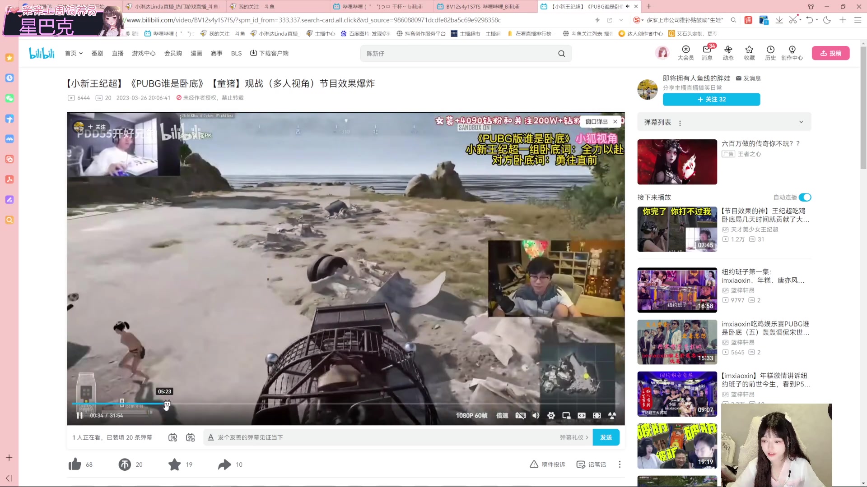Open browser translate 译 extension icon
This screenshot has height=487, width=867.
pyautogui.click(x=748, y=20)
